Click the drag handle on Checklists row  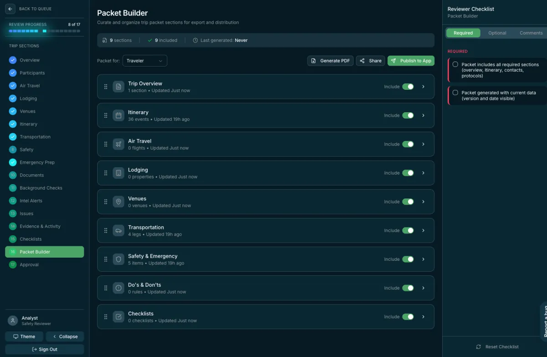[x=106, y=316]
